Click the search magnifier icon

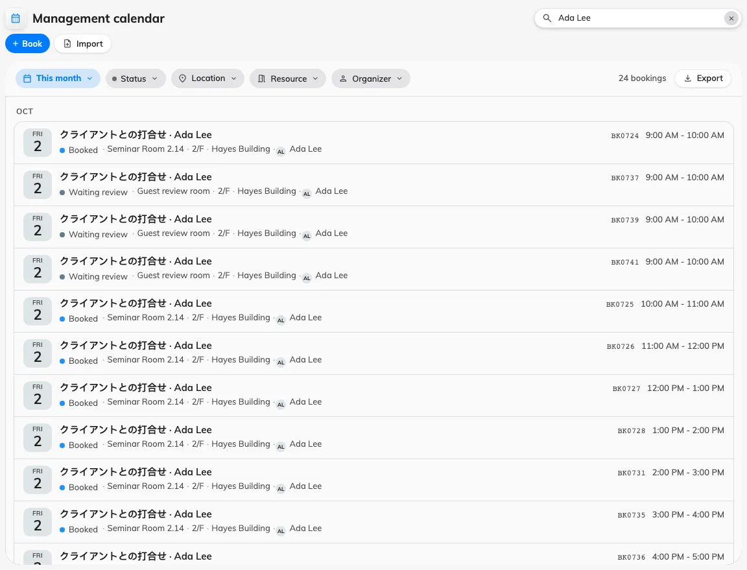point(547,18)
